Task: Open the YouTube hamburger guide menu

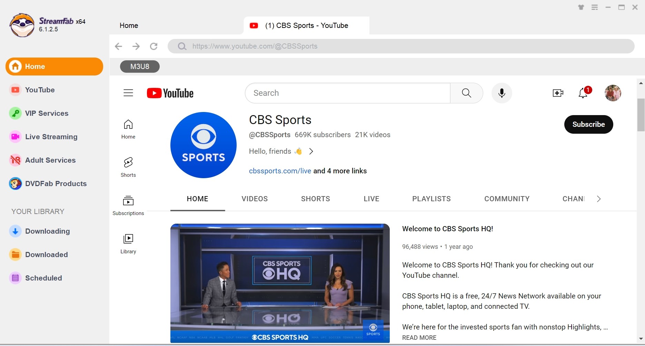Action: pos(128,93)
